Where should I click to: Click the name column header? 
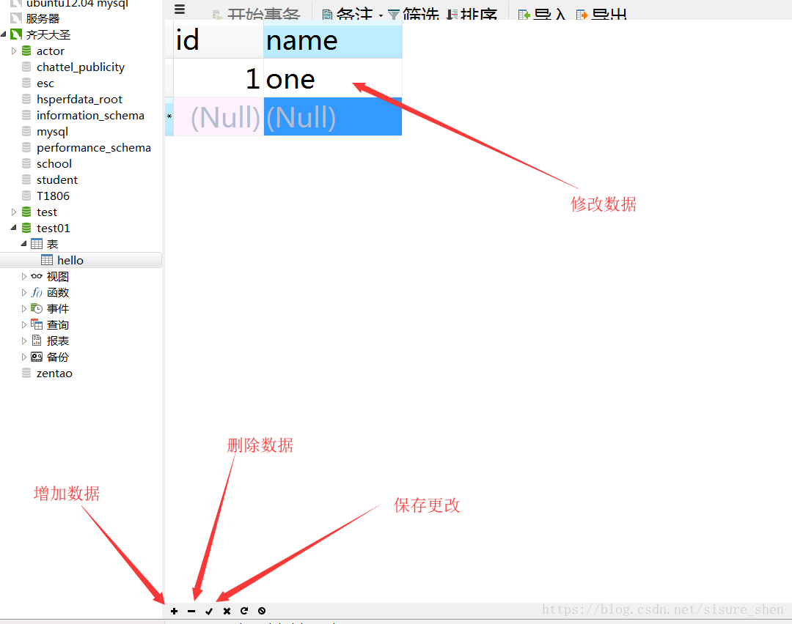[x=332, y=40]
